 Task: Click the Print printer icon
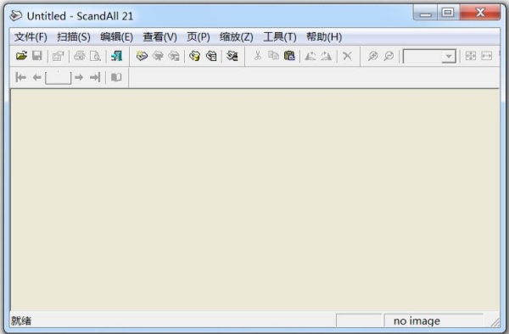79,56
